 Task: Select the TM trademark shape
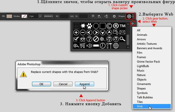tap(122, 26)
